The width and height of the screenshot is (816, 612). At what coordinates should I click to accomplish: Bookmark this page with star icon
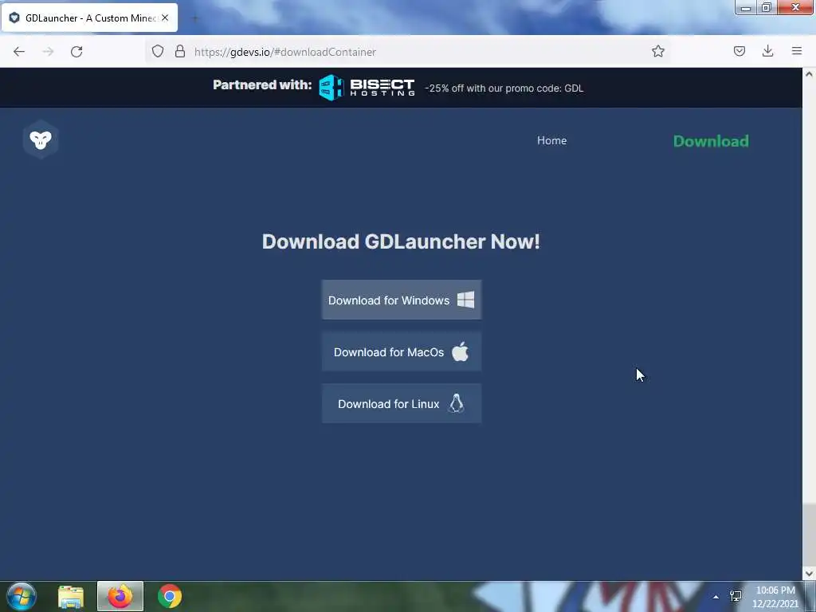tap(657, 51)
